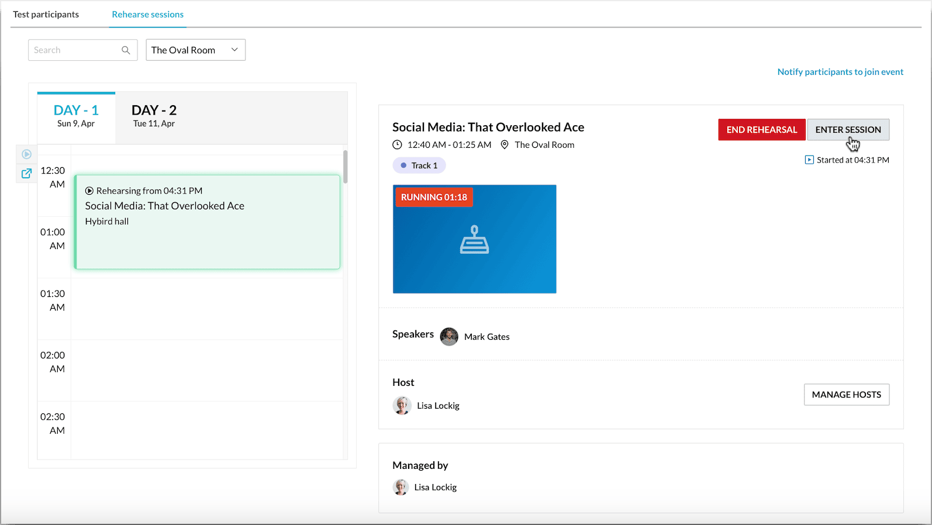Click the play circle icon in left sidebar
The height and width of the screenshot is (525, 932).
26,154
